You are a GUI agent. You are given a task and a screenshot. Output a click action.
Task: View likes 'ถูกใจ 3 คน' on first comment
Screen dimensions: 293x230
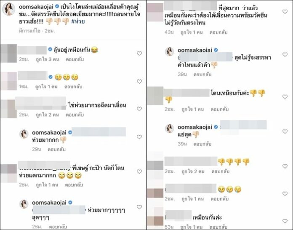(47, 59)
